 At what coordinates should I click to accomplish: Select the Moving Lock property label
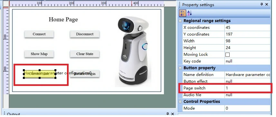[195, 54]
